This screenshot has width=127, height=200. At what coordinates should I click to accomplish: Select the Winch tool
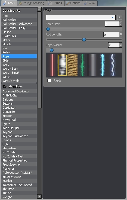point(19,77)
